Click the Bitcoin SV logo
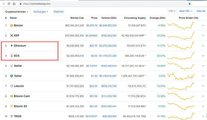The height and width of the screenshot is (120, 207). [x=12, y=106]
